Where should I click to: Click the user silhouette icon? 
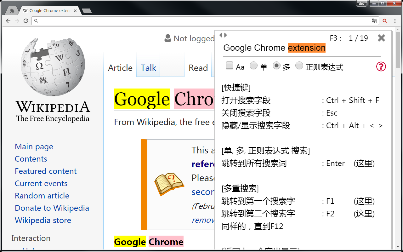click(x=168, y=38)
